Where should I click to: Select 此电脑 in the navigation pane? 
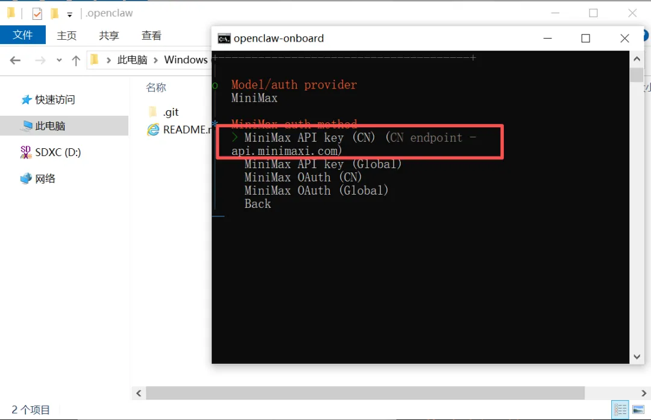64,126
